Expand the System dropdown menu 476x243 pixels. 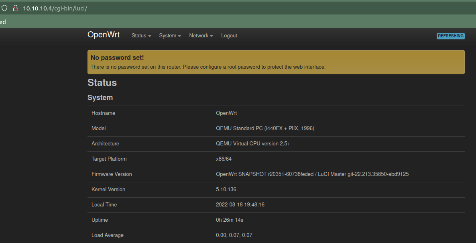170,36
